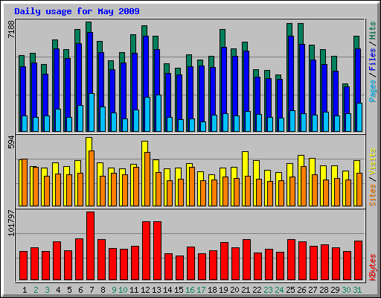
Task: Click the 'Pages' legend label
Action: tap(373, 91)
